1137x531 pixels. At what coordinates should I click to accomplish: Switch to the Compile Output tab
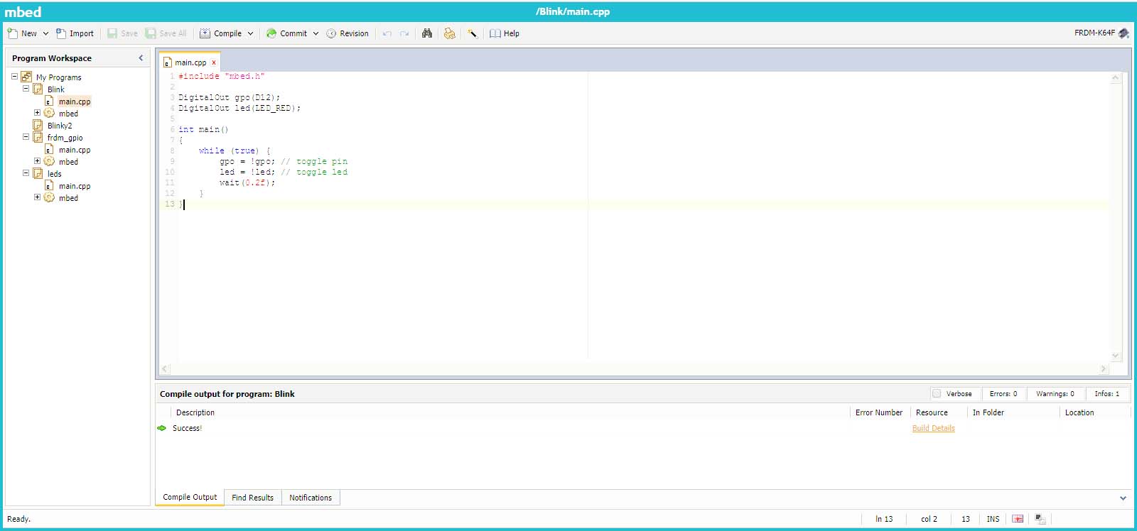coord(190,497)
